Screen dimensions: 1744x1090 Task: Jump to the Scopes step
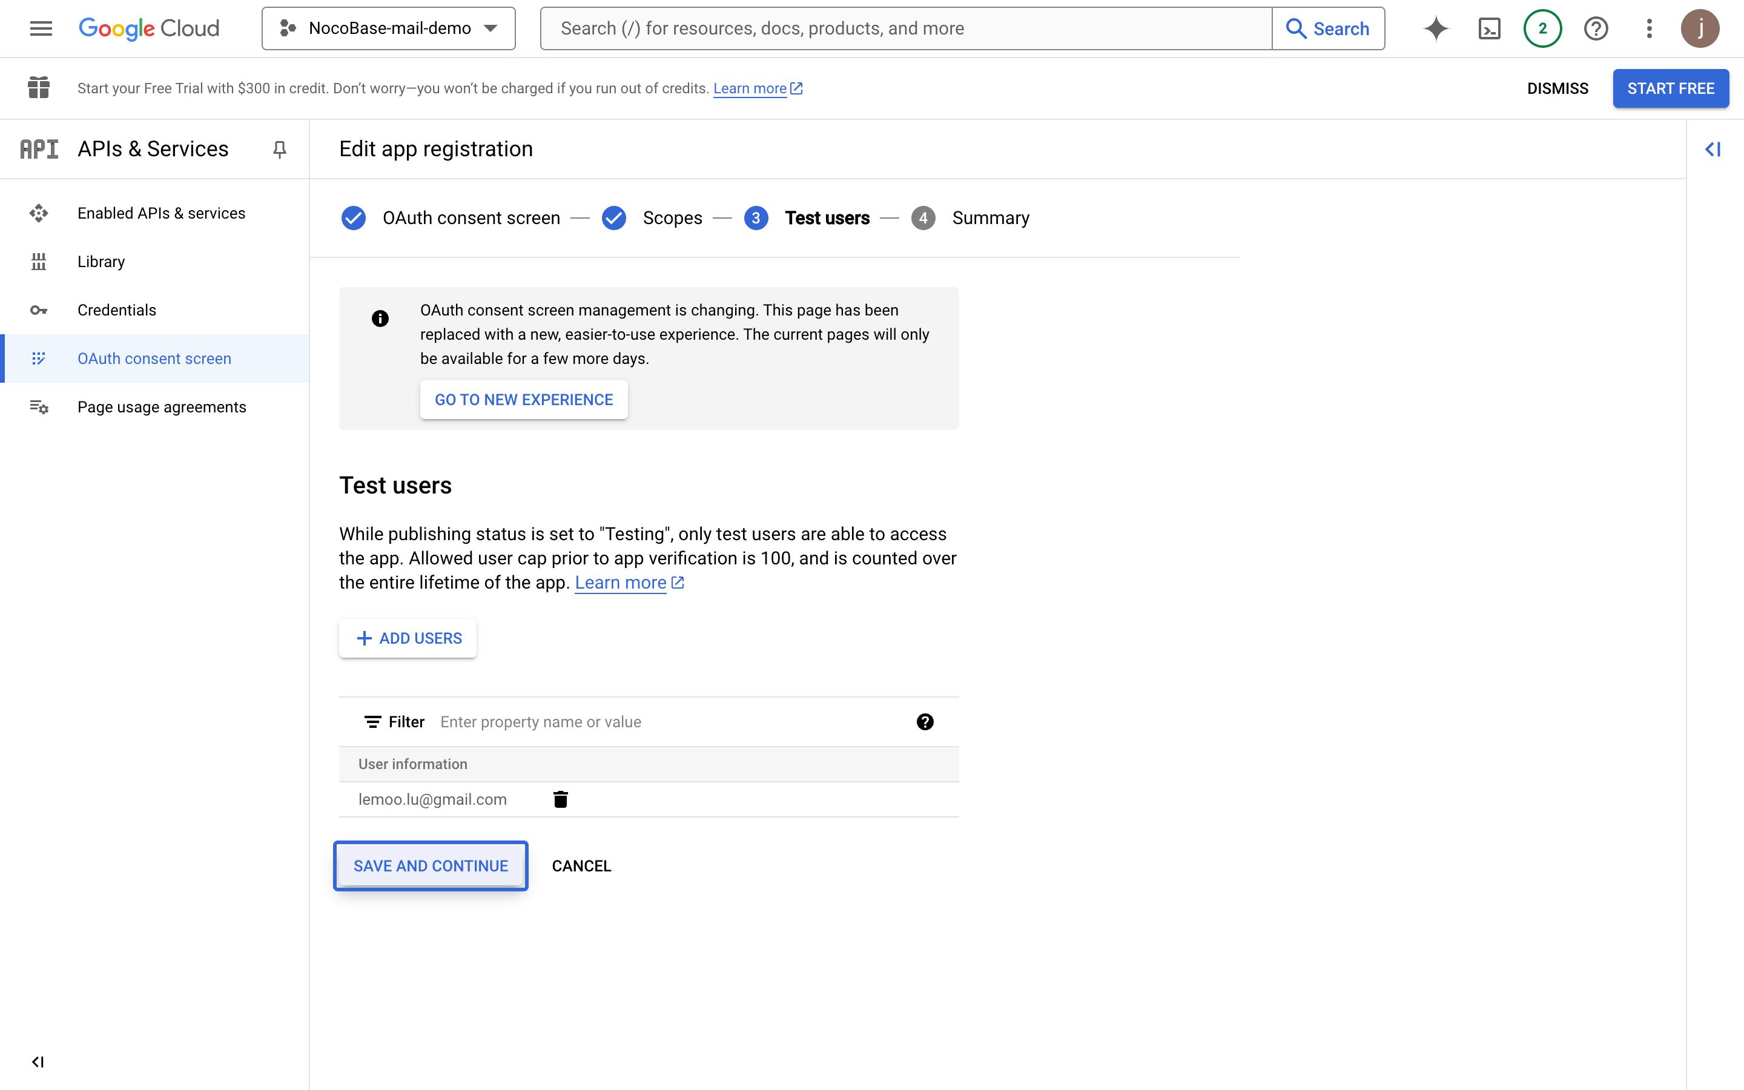(x=671, y=218)
